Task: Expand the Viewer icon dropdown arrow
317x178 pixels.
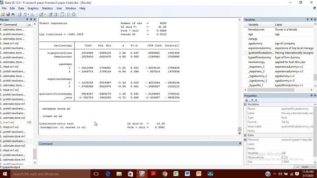Action: [28, 14]
